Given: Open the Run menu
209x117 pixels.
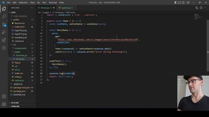Looking at the screenshot, I should click(x=44, y=3).
